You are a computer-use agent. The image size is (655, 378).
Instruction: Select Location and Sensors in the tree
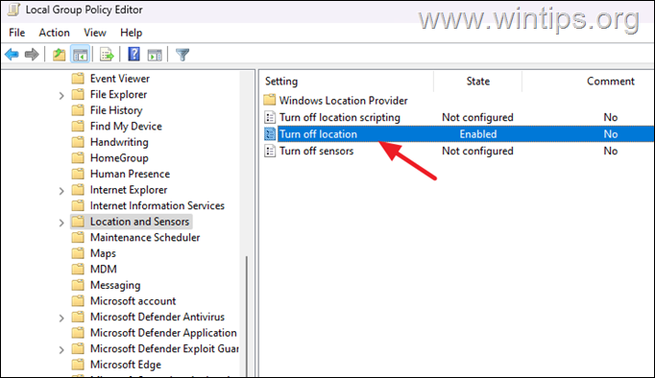[x=139, y=221]
